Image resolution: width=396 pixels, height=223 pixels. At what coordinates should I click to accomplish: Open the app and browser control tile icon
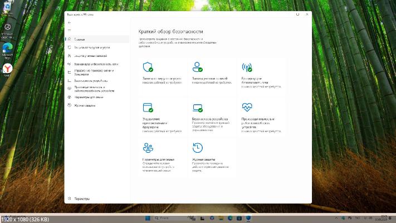pyautogui.click(x=148, y=107)
